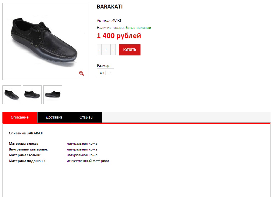Select the first shoe thumbnail
The image size is (273, 197).
click(12, 95)
